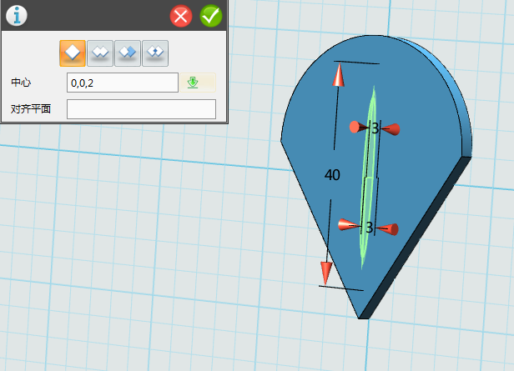Click the upper 3 dimension value

click(375, 128)
